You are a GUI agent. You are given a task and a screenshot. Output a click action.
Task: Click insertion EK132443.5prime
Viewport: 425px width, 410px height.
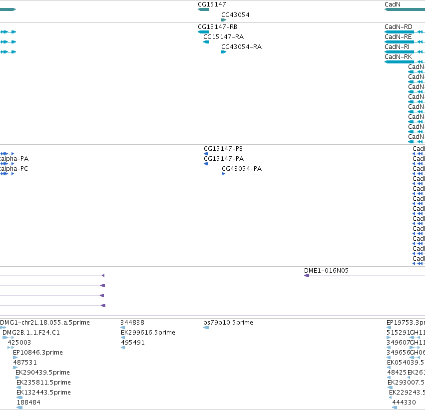coord(43,393)
